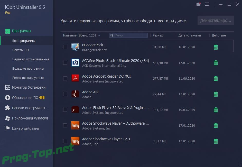Click trash icon for Adobe Acrobat Reader DC
242x167 pixels.
coord(216,78)
